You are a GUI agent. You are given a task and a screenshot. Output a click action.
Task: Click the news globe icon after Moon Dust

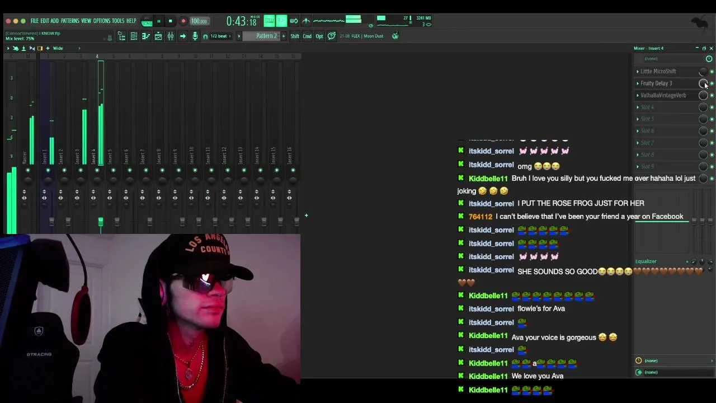tap(395, 36)
